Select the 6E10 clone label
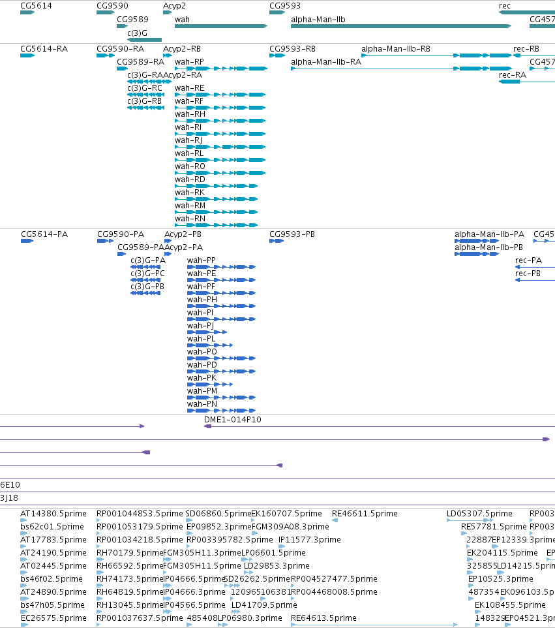The width and height of the screenshot is (555, 628). [10, 485]
